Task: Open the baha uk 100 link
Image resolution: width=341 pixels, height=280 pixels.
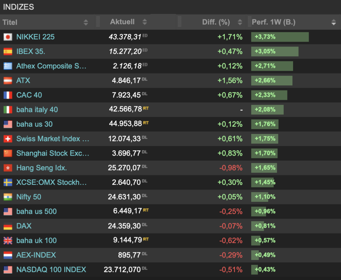Action: [37, 241]
